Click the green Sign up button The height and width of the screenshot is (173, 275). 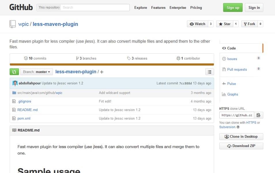[233, 7]
